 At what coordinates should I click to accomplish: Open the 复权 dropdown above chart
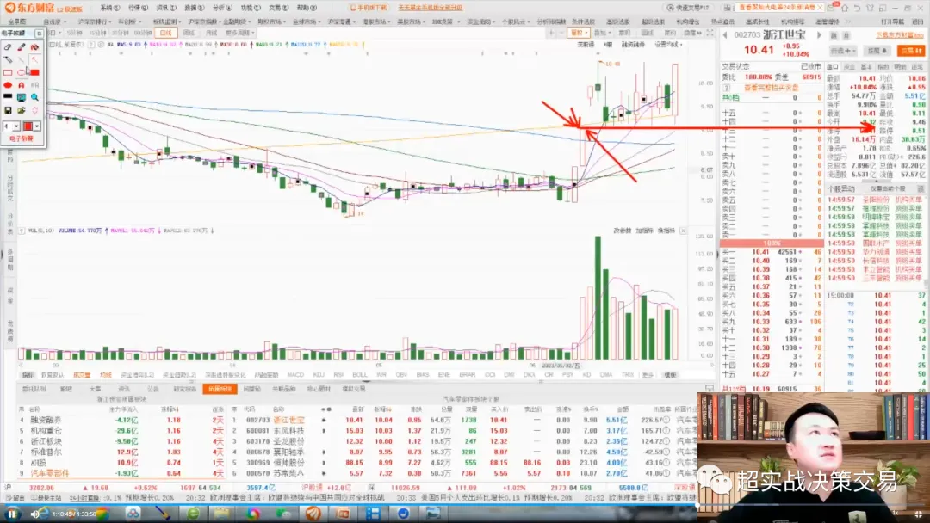click(579, 34)
